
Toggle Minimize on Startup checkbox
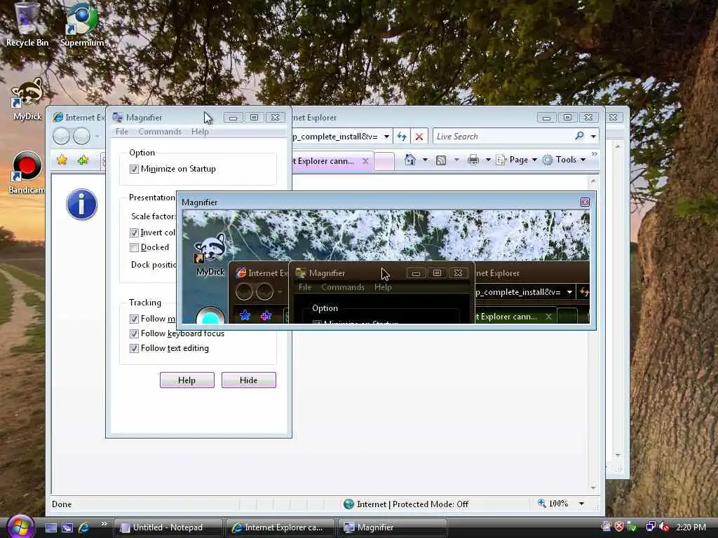pyautogui.click(x=134, y=170)
